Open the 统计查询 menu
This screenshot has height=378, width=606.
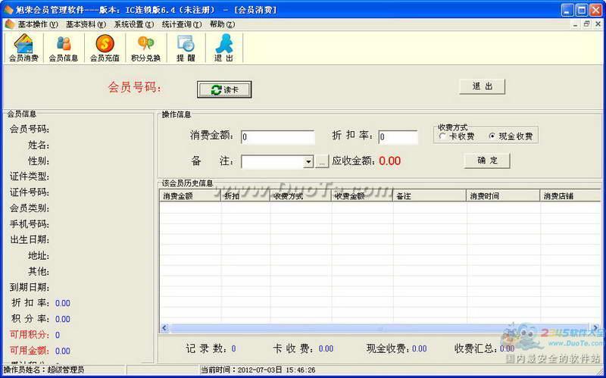[181, 24]
